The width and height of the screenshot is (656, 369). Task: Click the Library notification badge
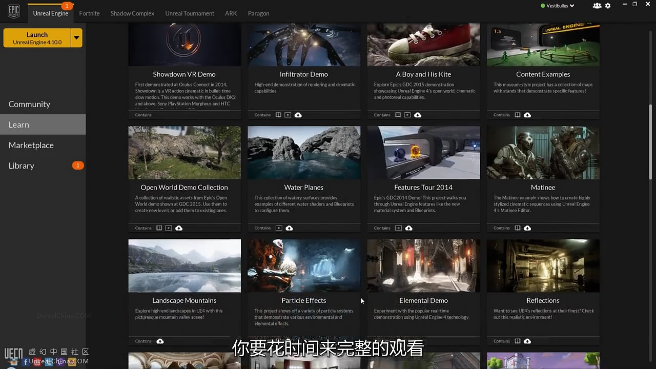77,166
